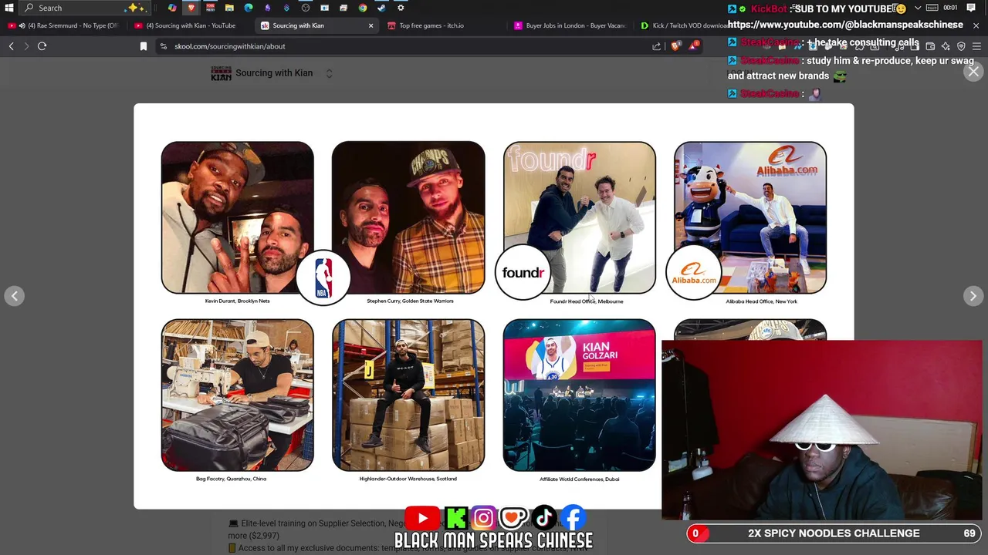Image resolution: width=988 pixels, height=555 pixels.
Task: Open File Explorer from the taskbar
Action: [229, 8]
